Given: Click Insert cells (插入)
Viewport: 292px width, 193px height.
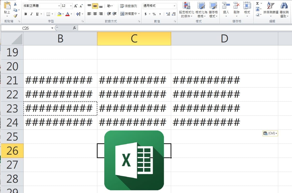Looking at the screenshot, I should click(x=226, y=9).
